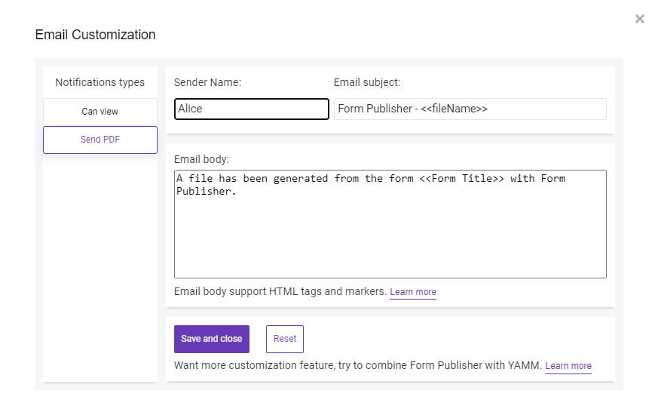This screenshot has width=658, height=415.
Task: Close the Email Customization dialog
Action: [640, 19]
